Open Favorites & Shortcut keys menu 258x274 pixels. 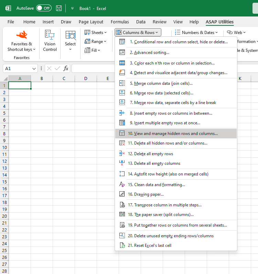tap(22, 41)
